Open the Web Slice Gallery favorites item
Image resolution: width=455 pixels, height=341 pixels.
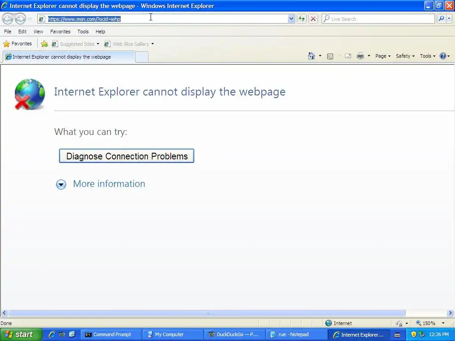(x=129, y=44)
